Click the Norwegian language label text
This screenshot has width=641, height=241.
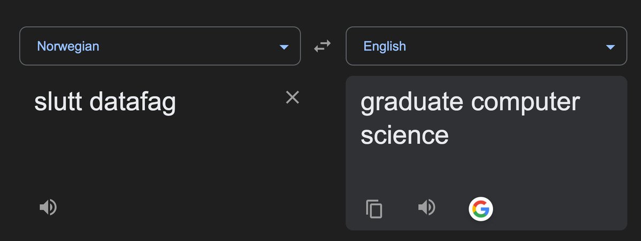68,46
